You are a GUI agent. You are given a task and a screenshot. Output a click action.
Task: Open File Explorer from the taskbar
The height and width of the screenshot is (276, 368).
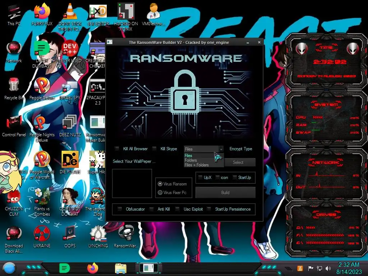point(121,268)
